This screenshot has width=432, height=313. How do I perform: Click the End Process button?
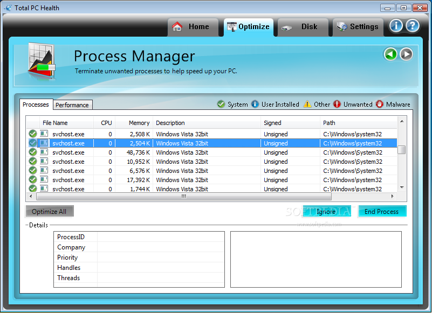(382, 211)
